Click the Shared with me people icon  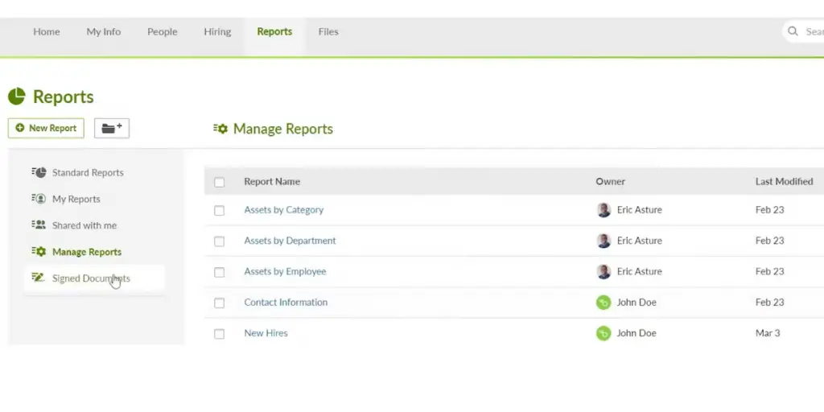tap(39, 225)
